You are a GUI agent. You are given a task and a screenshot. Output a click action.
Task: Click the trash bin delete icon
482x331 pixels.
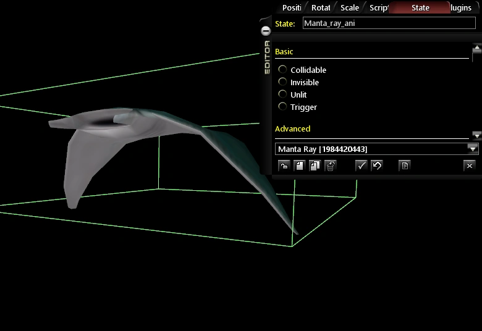click(x=331, y=165)
